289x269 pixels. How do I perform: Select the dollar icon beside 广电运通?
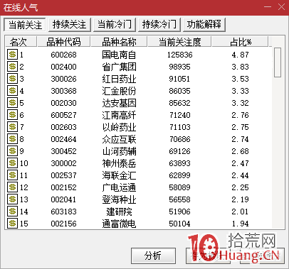click(x=12, y=187)
